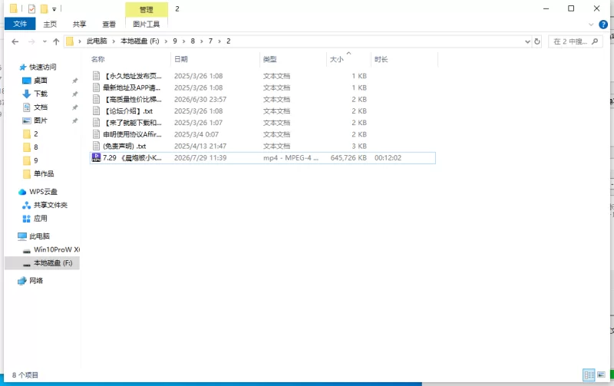Click the properties quick access icon
The image size is (614, 386).
[31, 8]
